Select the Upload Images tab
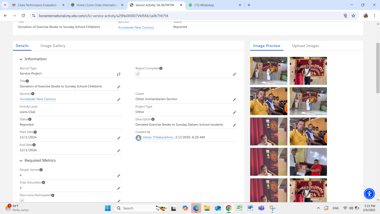Screen dimensions: 380x214 click(306, 46)
